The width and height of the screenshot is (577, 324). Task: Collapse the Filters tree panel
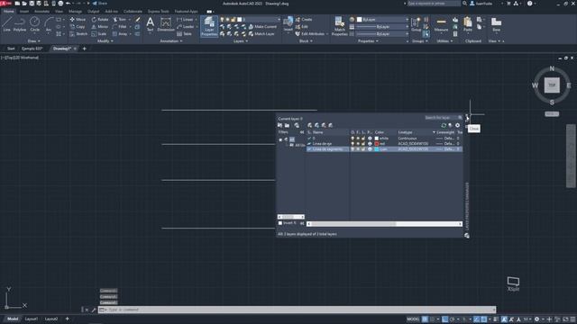pos(302,132)
